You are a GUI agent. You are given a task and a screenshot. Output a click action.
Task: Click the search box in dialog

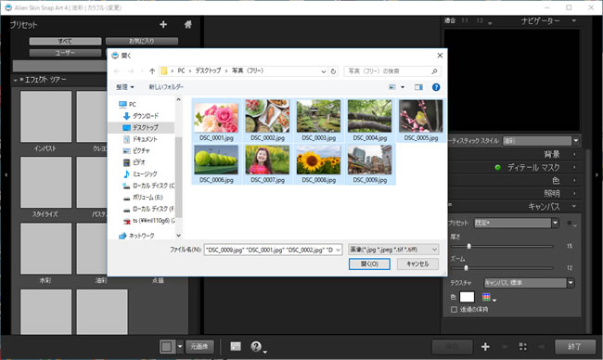pyautogui.click(x=392, y=71)
